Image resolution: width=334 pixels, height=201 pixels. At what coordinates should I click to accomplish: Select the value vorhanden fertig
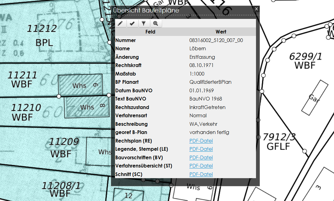coord(209,132)
